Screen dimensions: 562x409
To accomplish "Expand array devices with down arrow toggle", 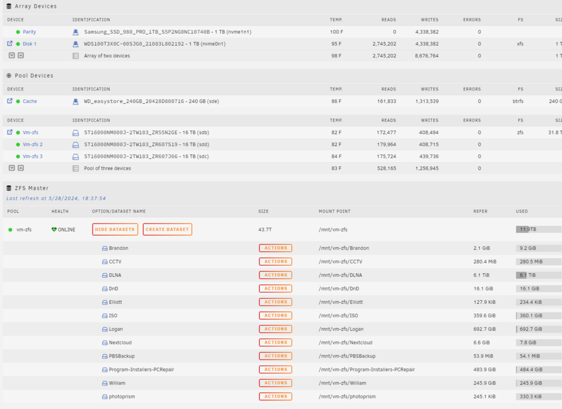I will click(x=12, y=56).
